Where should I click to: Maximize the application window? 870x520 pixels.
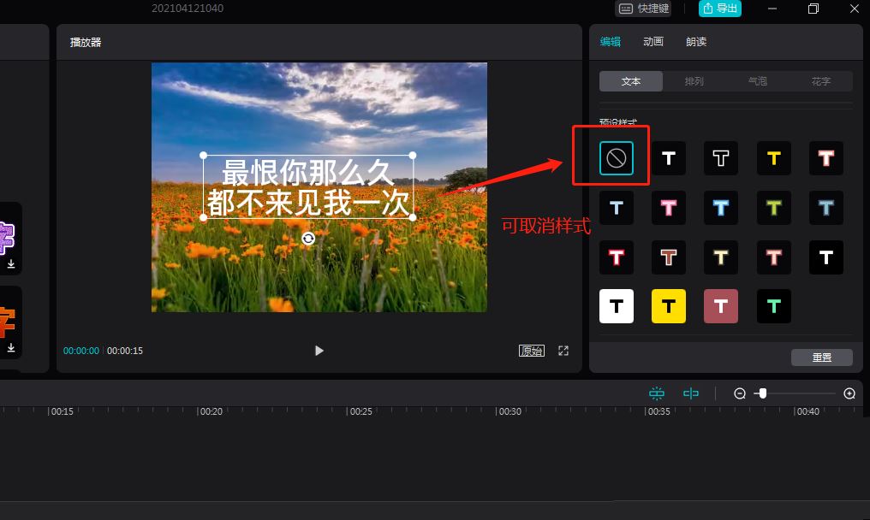click(x=813, y=9)
